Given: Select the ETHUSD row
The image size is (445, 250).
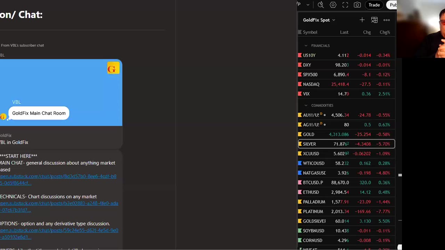Looking at the screenshot, I should pyautogui.click(x=346, y=192).
